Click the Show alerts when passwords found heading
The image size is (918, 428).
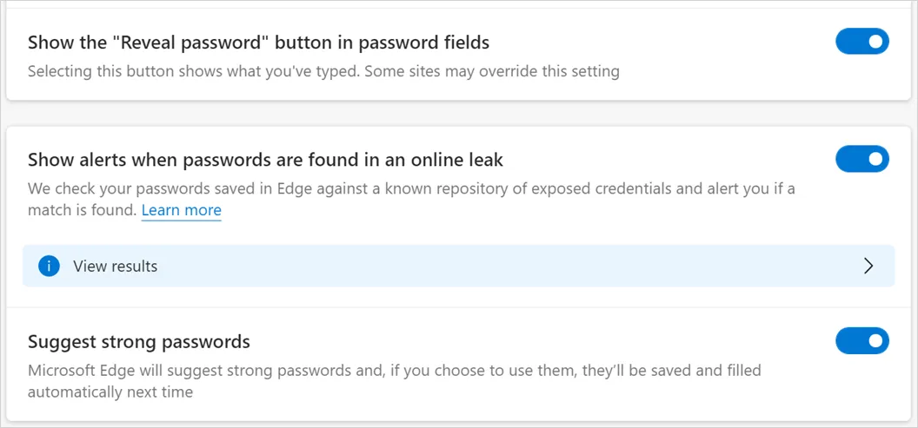265,160
